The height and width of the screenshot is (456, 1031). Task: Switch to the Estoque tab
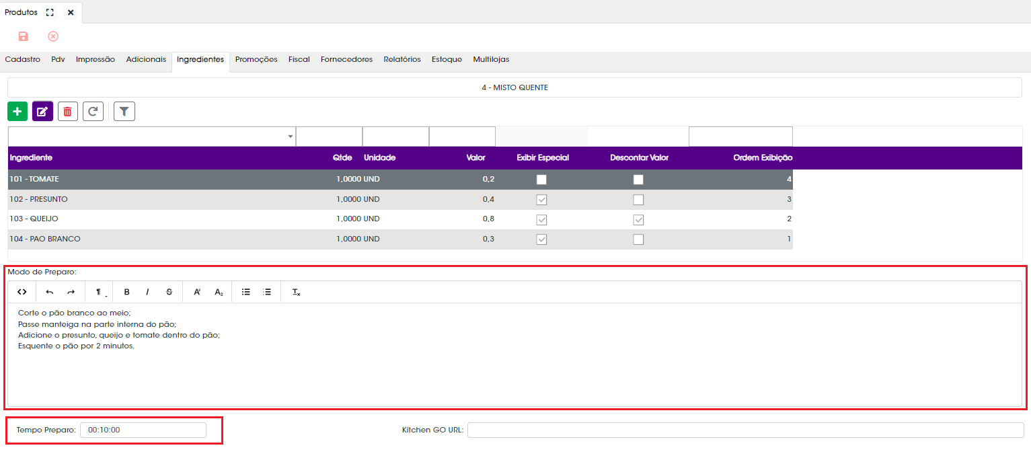pos(447,59)
